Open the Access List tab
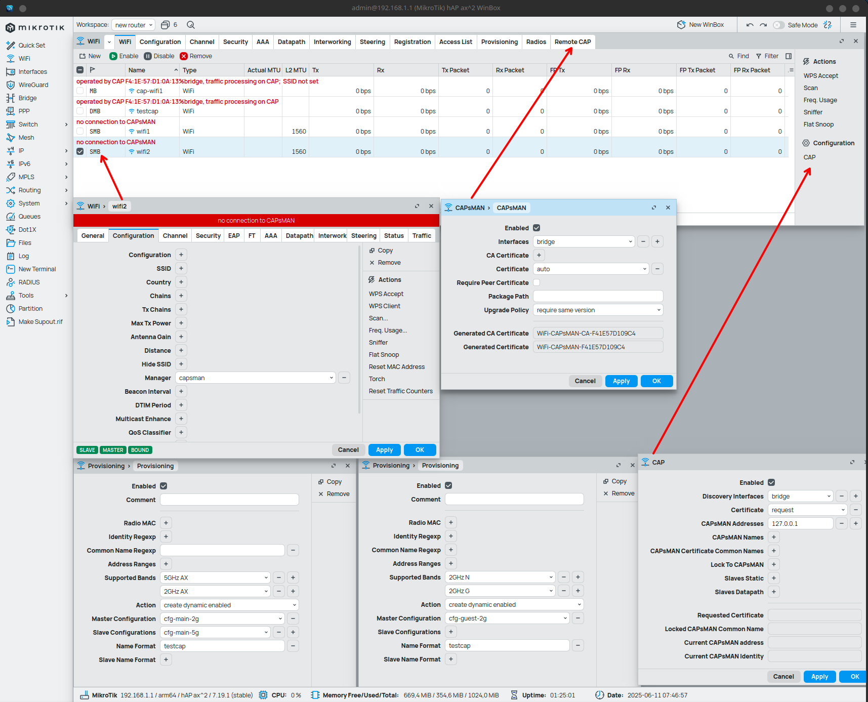Viewport: 868px width, 702px height. pyautogui.click(x=456, y=42)
